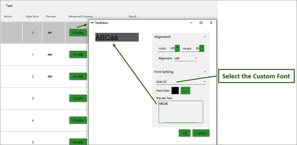This screenshot has height=145, width=297.
Task: Open font color picker ellipsis button
Action: [x=185, y=91]
